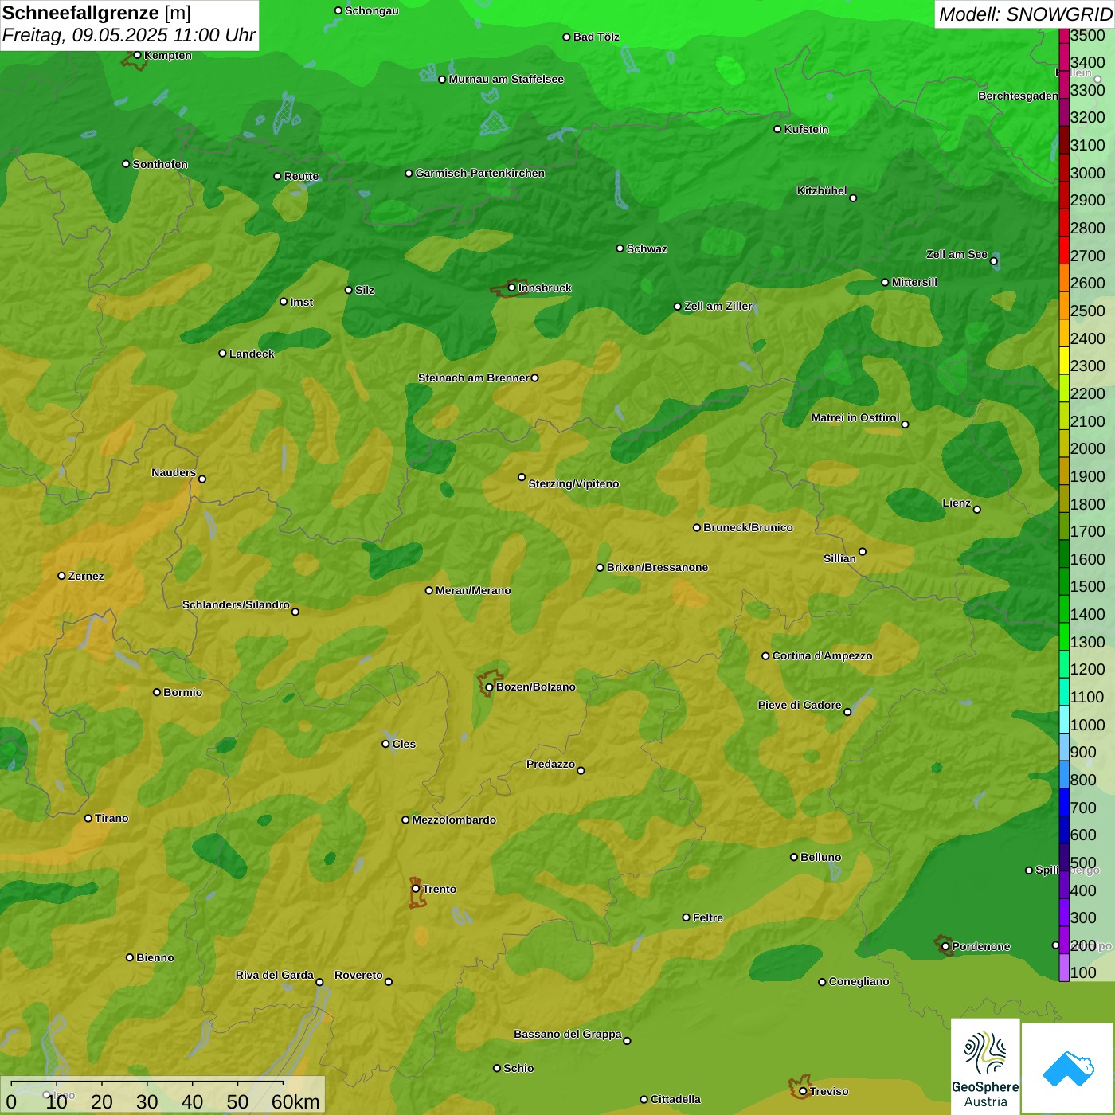Screen dimensions: 1115x1115
Task: Click the Berchtesgaden label
Action: 1019,96
